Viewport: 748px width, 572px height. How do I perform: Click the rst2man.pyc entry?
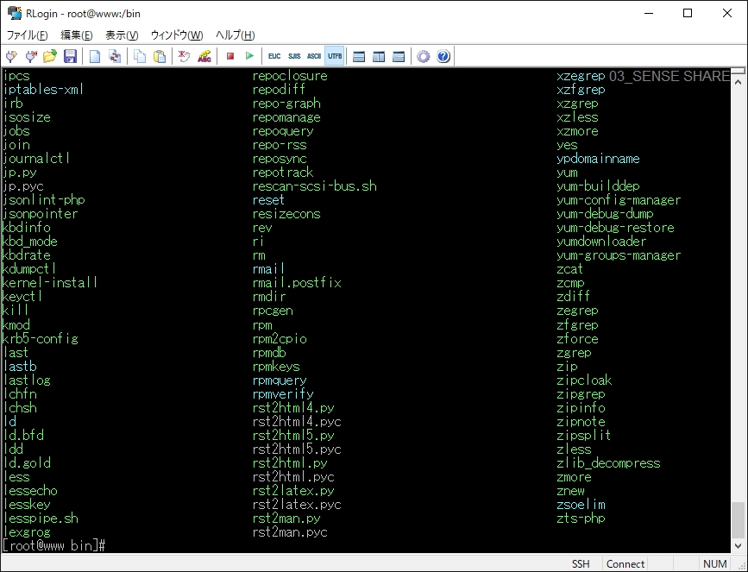tap(290, 532)
